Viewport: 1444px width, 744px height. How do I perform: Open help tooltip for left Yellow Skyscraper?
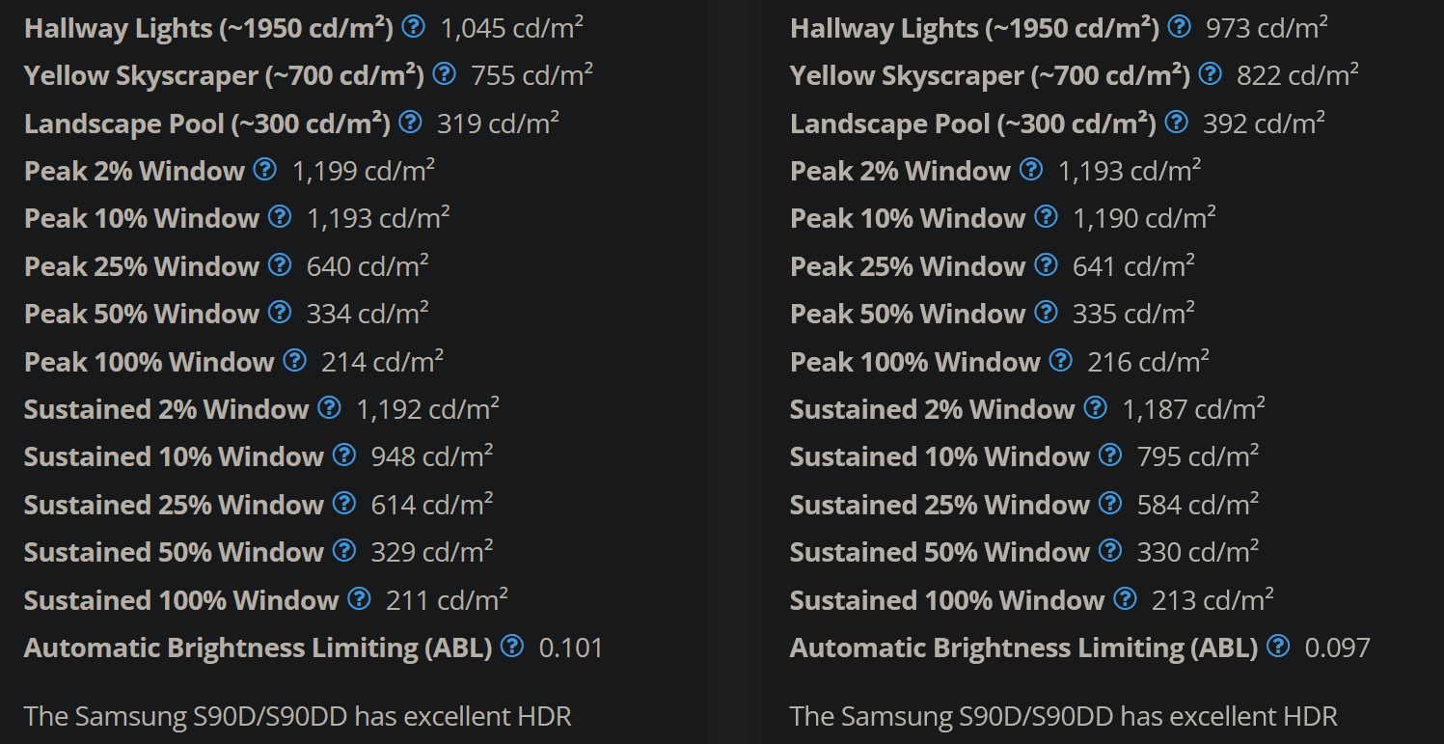coord(445,73)
